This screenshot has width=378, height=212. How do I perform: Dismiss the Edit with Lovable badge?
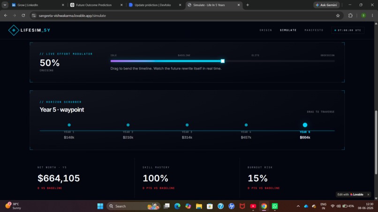point(368,194)
